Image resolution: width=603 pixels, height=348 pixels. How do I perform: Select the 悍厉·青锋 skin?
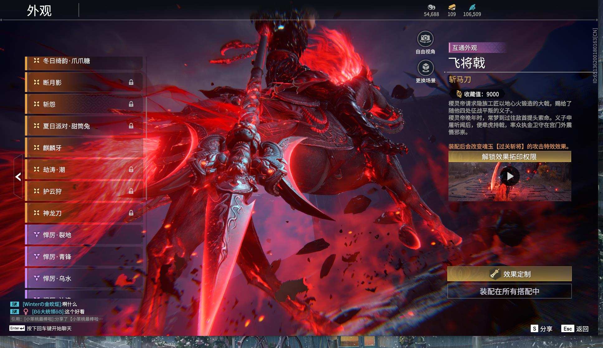point(84,256)
